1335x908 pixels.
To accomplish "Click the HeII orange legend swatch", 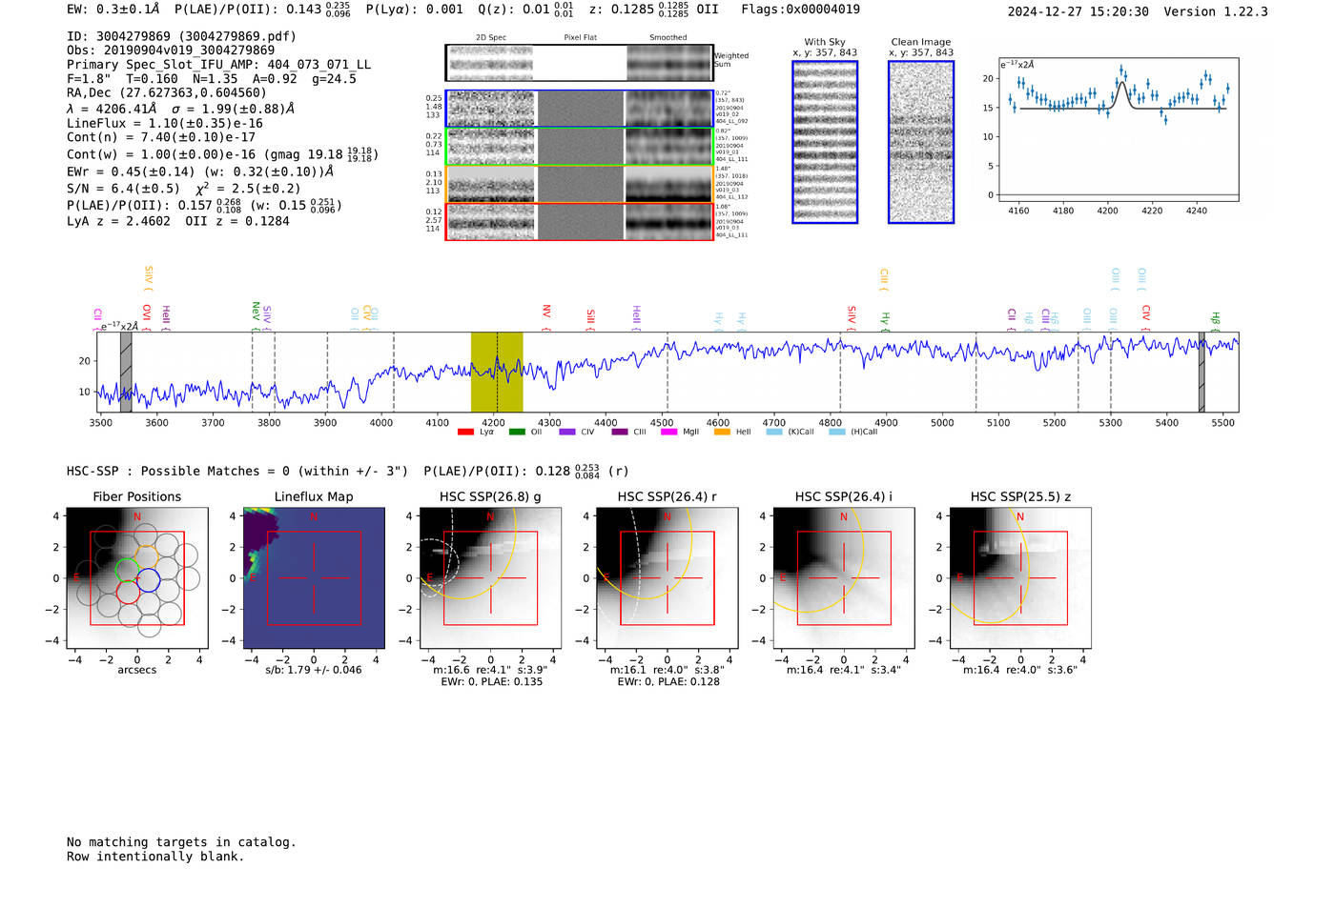I will [722, 433].
